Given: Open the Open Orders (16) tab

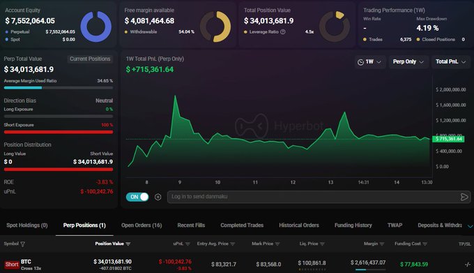Looking at the screenshot, I should pyautogui.click(x=142, y=226).
